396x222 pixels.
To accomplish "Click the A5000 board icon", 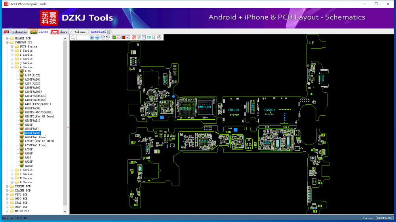I will (22, 166).
